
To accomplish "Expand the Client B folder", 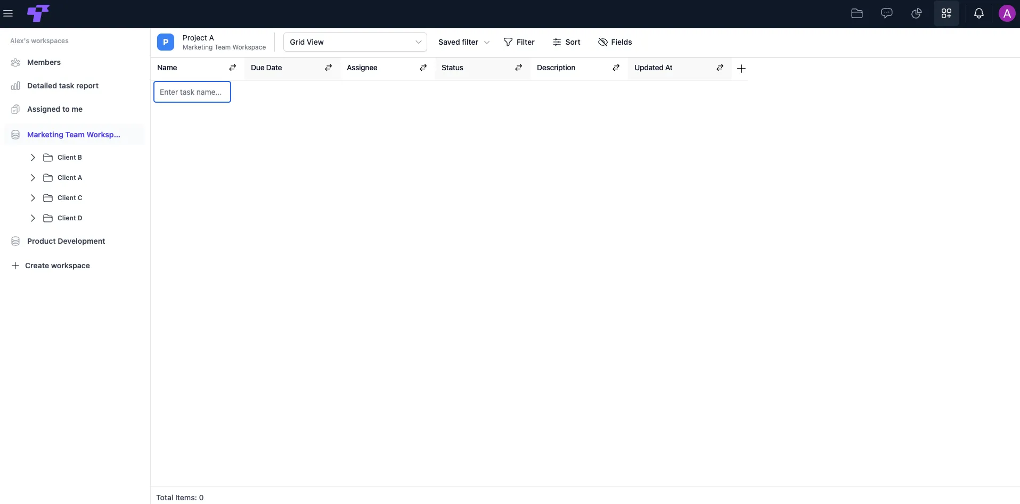I will (33, 158).
